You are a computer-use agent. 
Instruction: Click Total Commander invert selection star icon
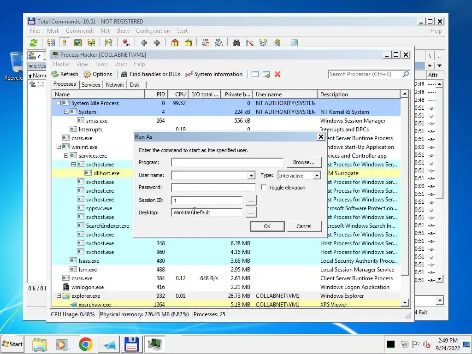point(125,43)
